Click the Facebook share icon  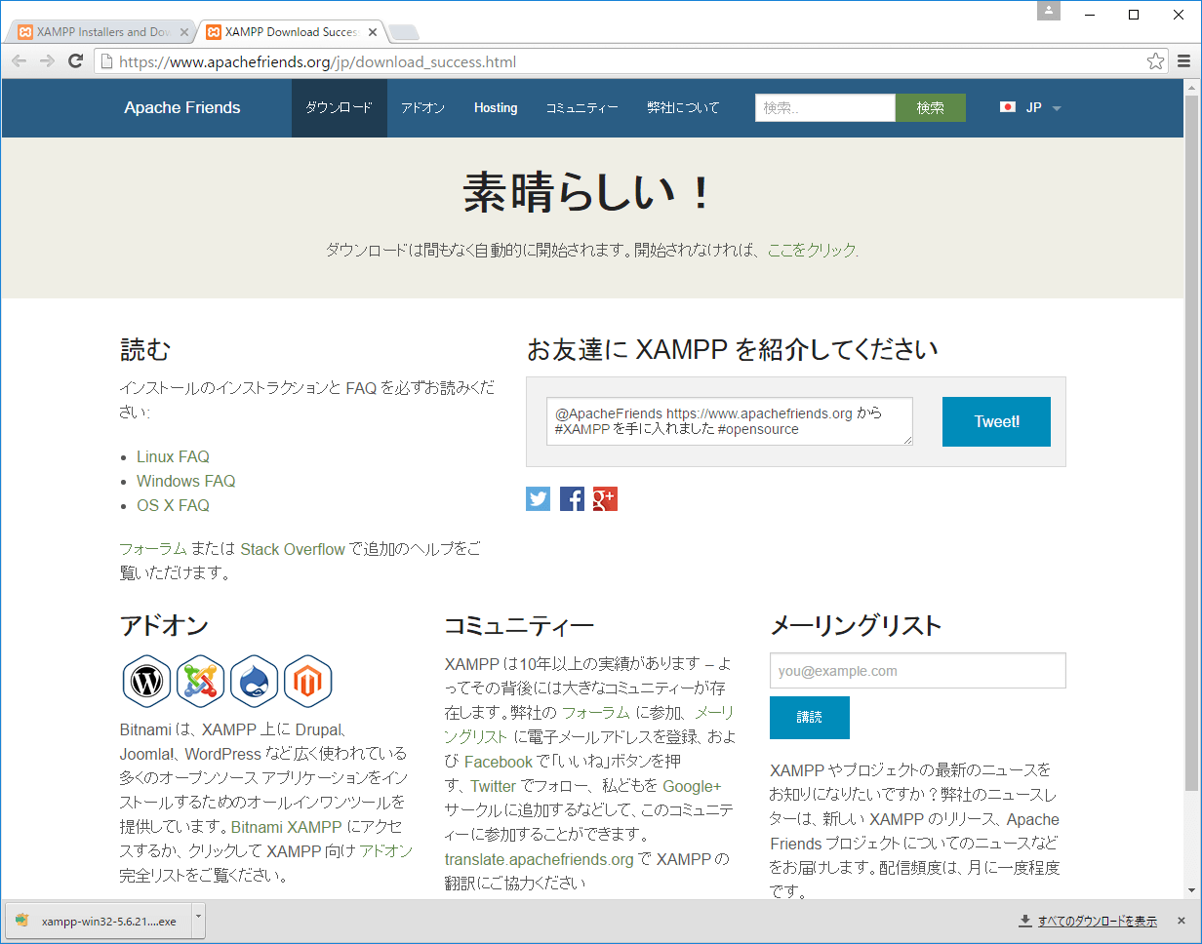[x=572, y=499]
